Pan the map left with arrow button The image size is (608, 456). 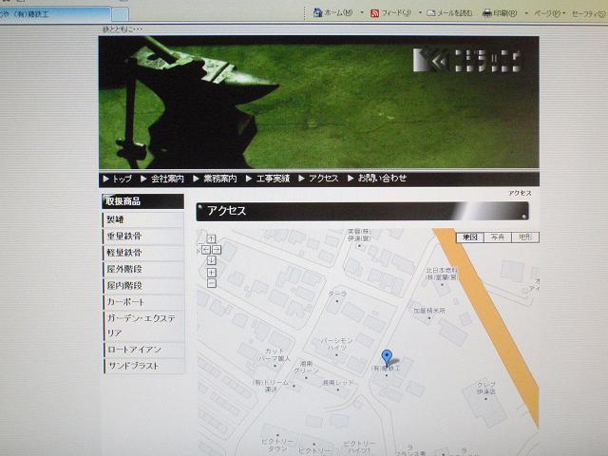(x=206, y=250)
